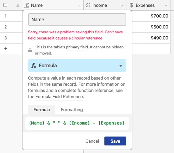Open the primary field help link

(77, 47)
